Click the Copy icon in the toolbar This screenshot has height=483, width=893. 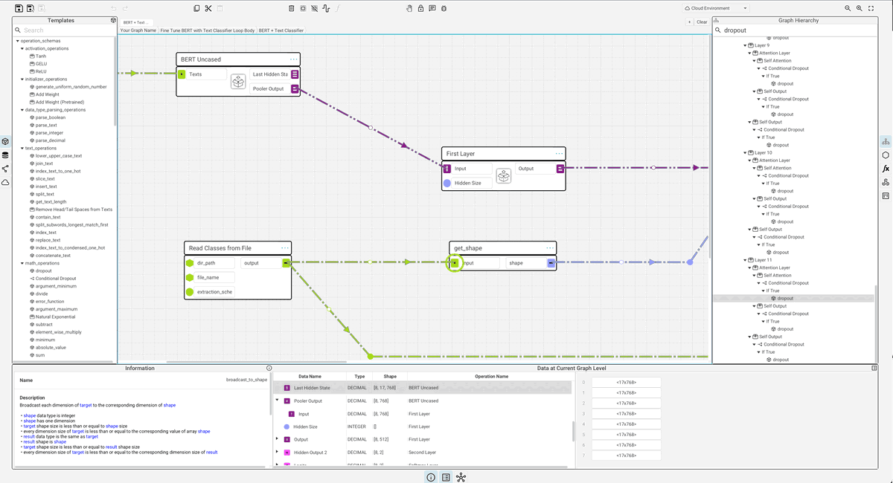click(196, 8)
